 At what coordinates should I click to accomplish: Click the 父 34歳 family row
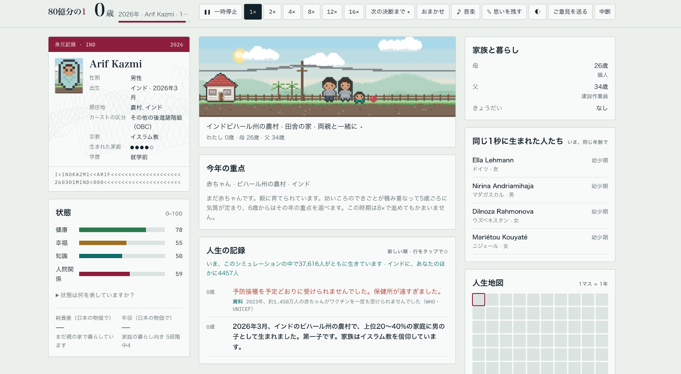tap(540, 91)
